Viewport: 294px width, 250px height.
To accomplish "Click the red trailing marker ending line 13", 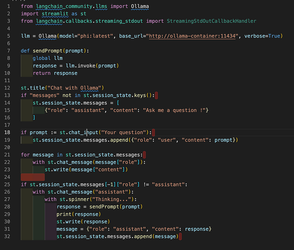I will pos(156,95).
